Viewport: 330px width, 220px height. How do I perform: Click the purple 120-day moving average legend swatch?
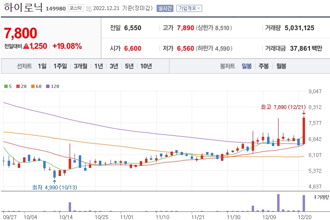tap(48, 86)
